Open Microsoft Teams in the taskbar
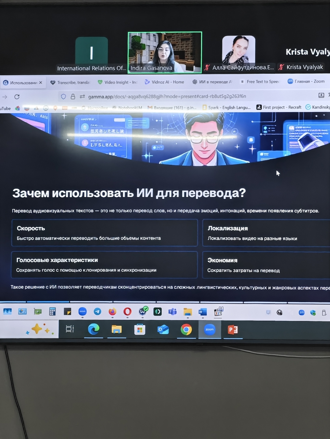This screenshot has height=439, width=330. click(x=172, y=311)
